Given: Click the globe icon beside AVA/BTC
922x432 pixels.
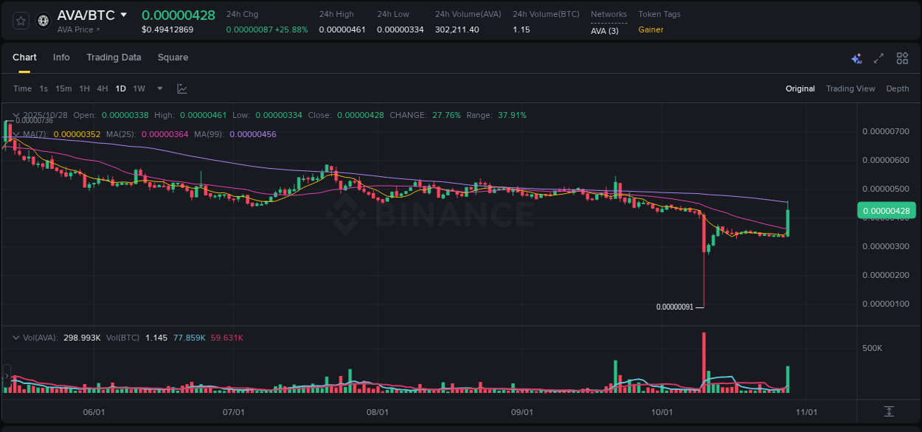Looking at the screenshot, I should 43,20.
